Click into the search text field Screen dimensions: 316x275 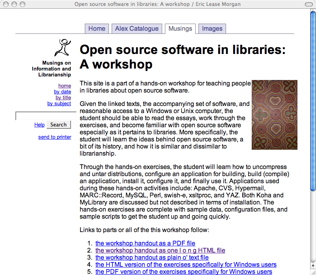tap(45, 116)
